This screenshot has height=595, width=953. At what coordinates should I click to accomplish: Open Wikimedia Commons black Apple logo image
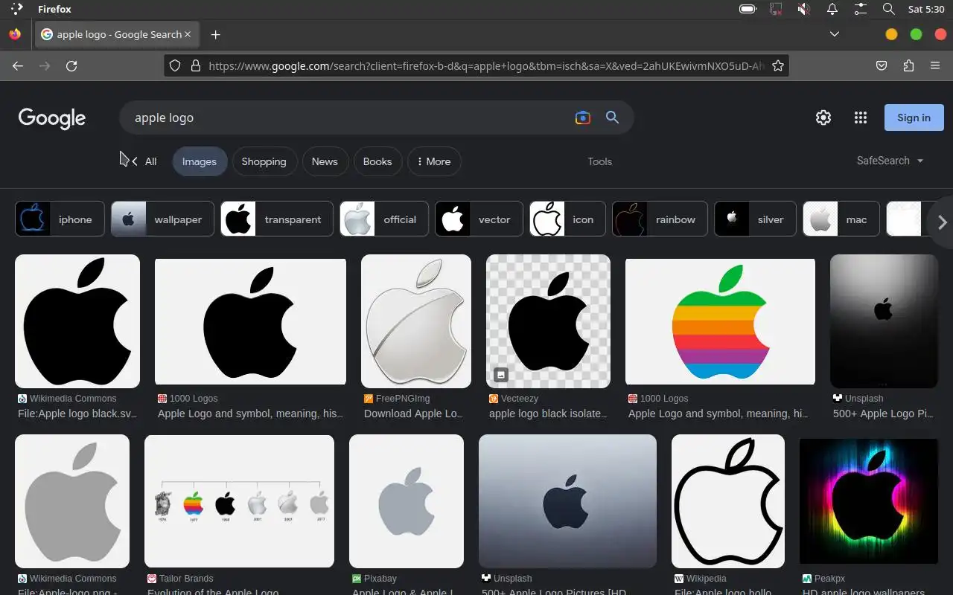click(x=77, y=321)
